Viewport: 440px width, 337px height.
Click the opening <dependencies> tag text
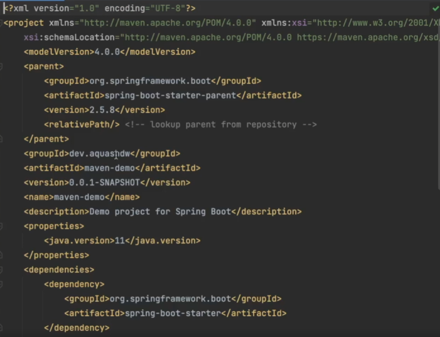click(x=59, y=270)
